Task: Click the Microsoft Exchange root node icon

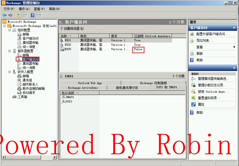Action: [4, 22]
